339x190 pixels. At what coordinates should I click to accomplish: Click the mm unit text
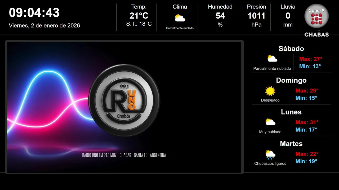tap(288, 25)
